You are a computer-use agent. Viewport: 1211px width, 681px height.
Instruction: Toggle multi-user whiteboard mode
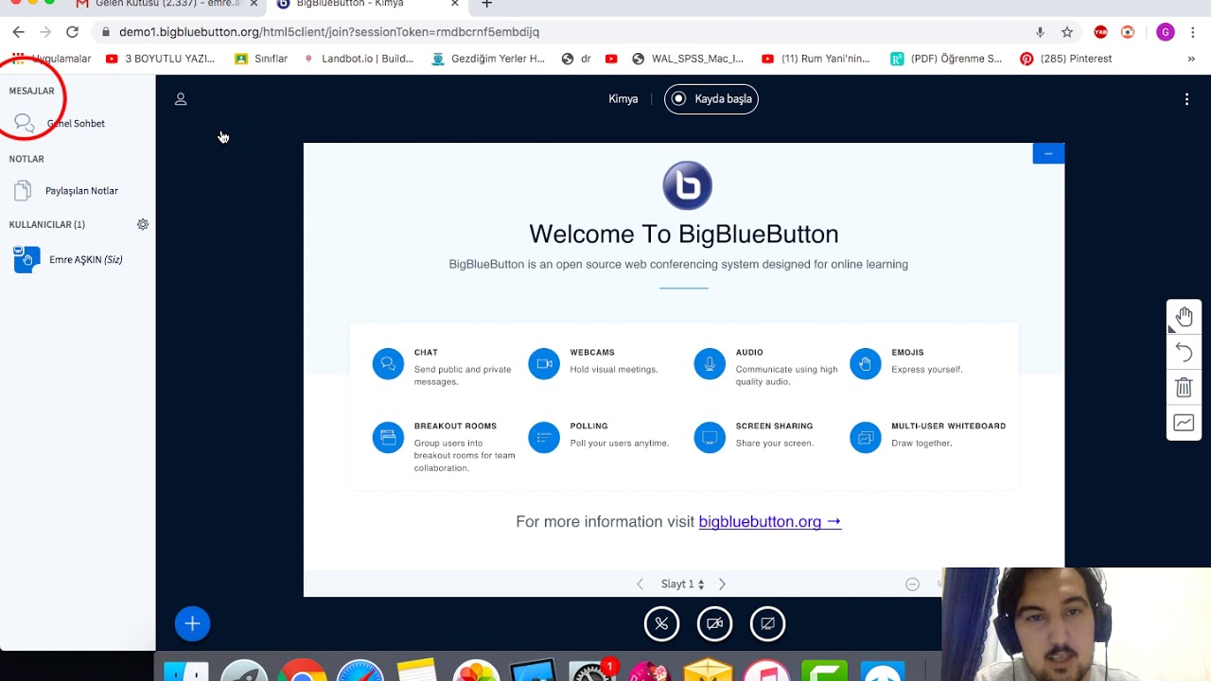tap(1184, 423)
